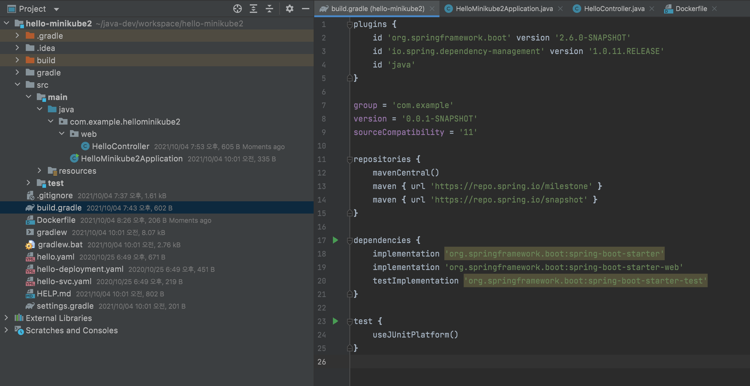Image resolution: width=750 pixels, height=386 pixels.
Task: Click the snapshot repository URL string
Action: point(509,200)
